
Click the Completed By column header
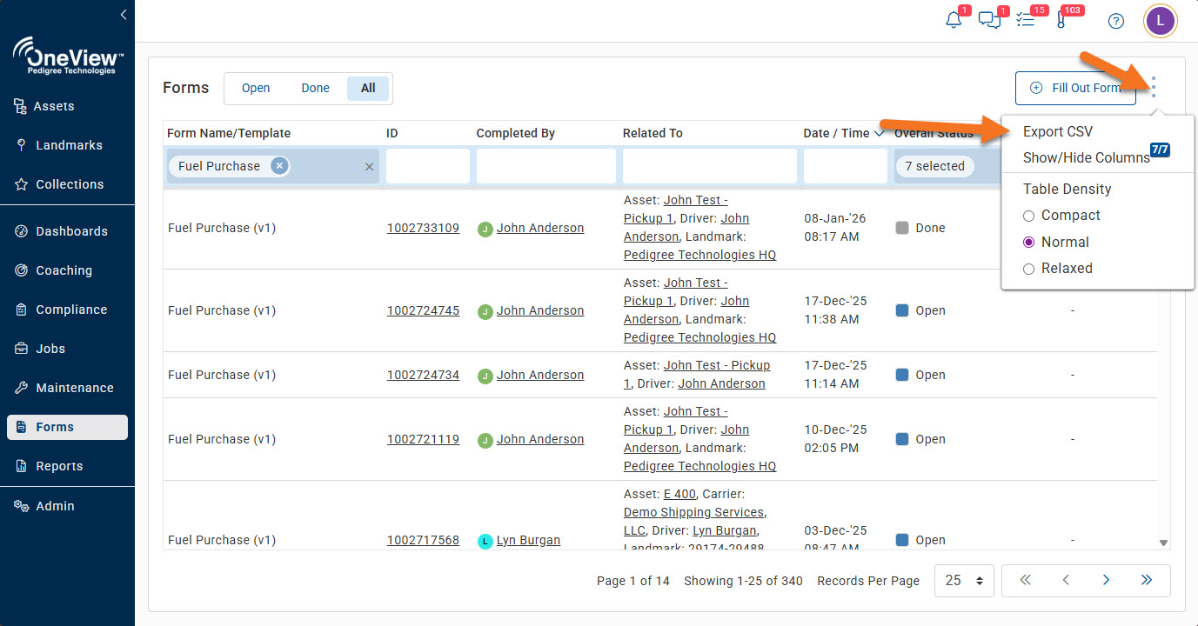[516, 133]
